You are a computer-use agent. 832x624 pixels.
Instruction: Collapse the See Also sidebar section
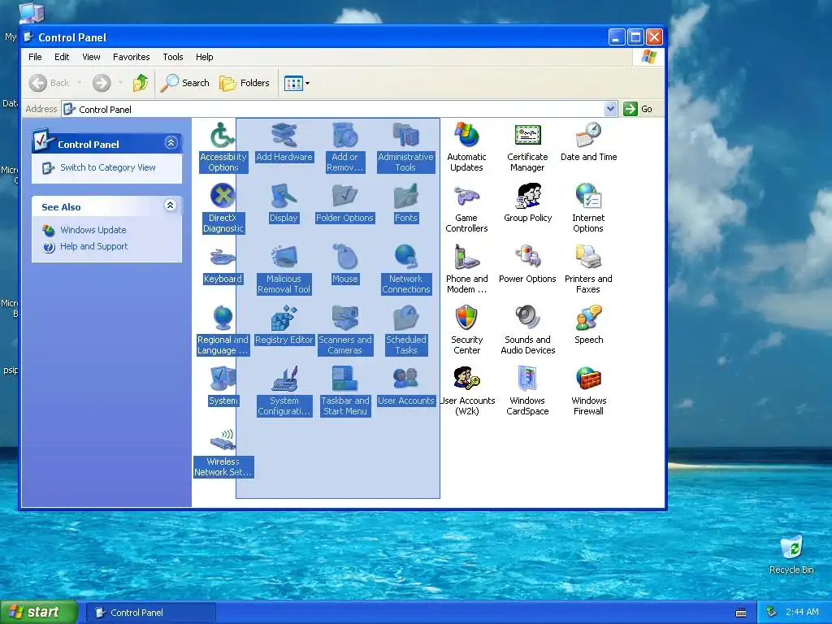tap(171, 206)
